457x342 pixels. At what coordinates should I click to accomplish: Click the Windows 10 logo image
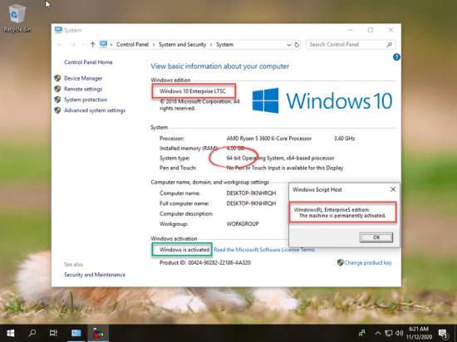click(322, 100)
